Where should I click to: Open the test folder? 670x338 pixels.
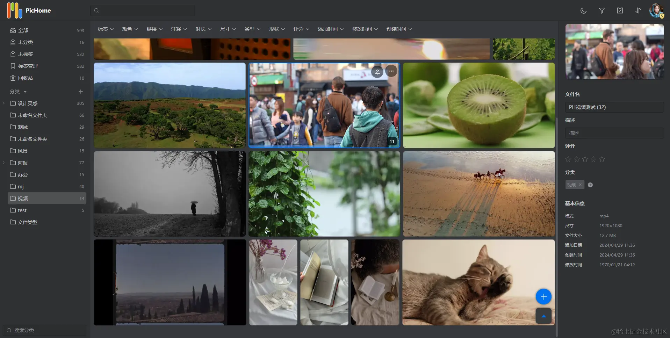pyautogui.click(x=47, y=210)
